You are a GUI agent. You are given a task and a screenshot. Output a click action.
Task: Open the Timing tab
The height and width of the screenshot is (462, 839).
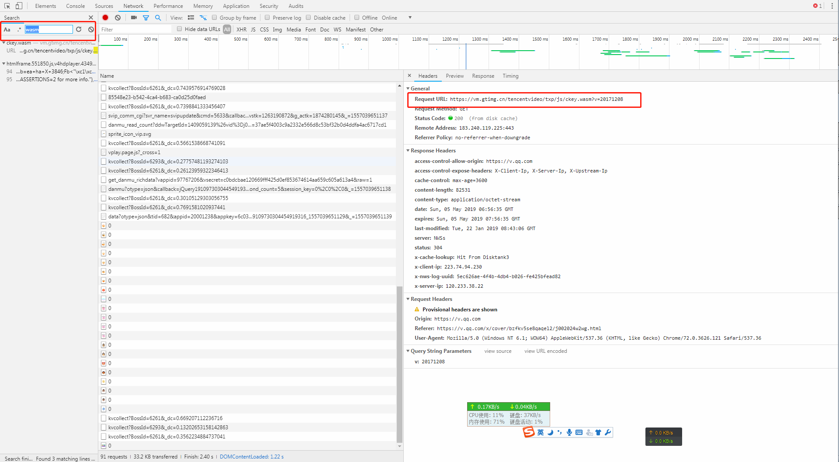(510, 76)
